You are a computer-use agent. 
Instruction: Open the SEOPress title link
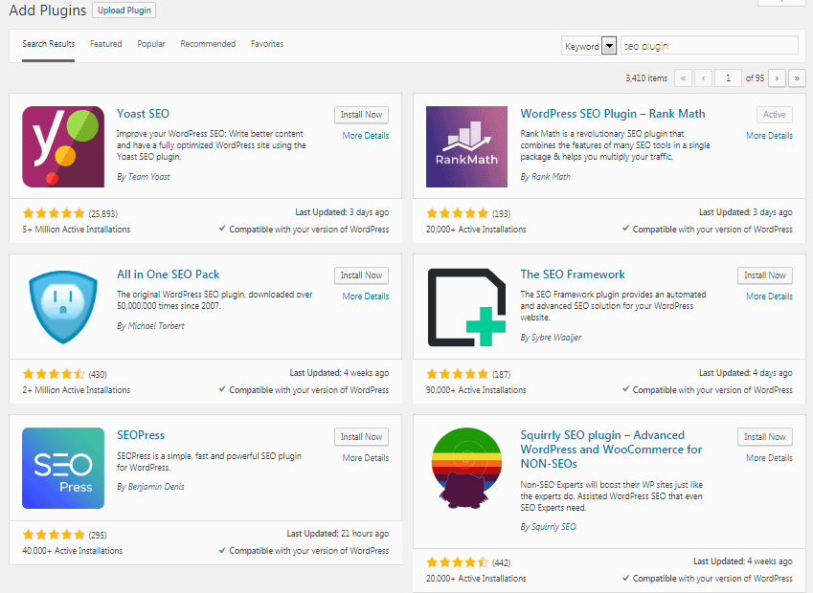(141, 435)
